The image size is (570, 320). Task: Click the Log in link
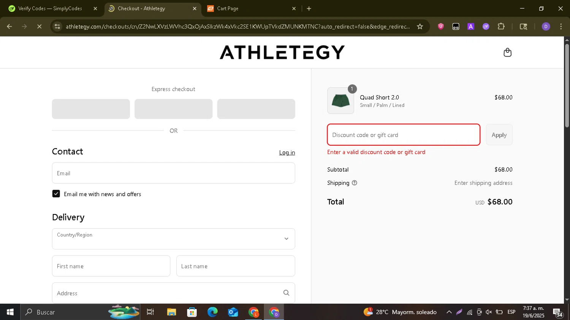point(287,153)
